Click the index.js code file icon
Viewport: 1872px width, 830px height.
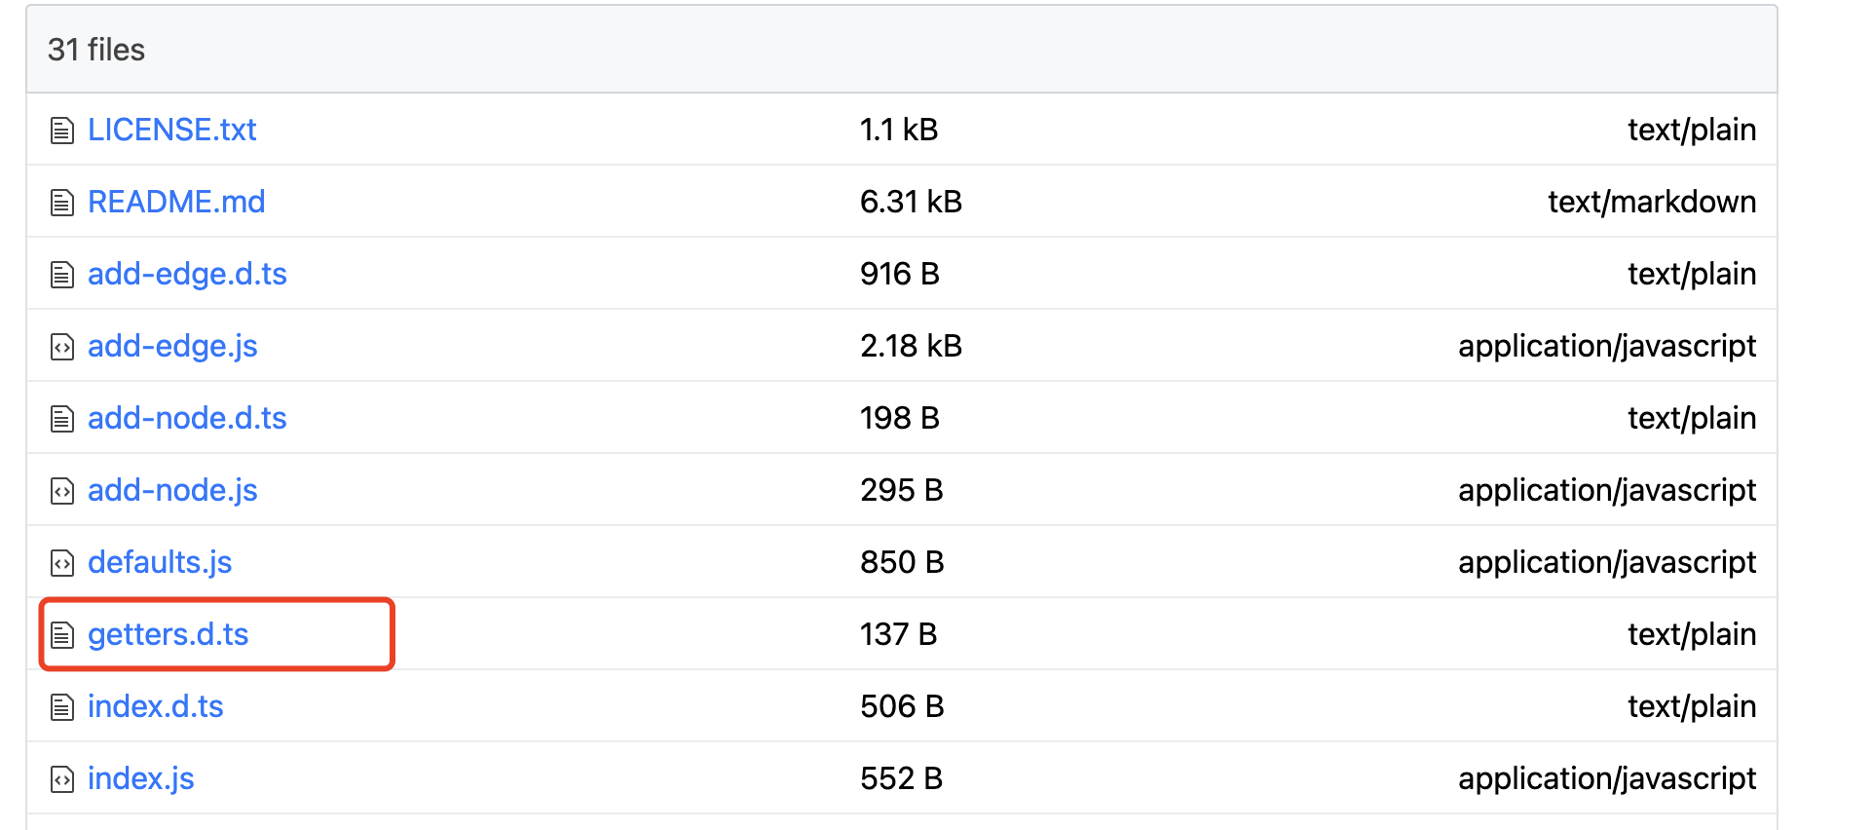[62, 779]
